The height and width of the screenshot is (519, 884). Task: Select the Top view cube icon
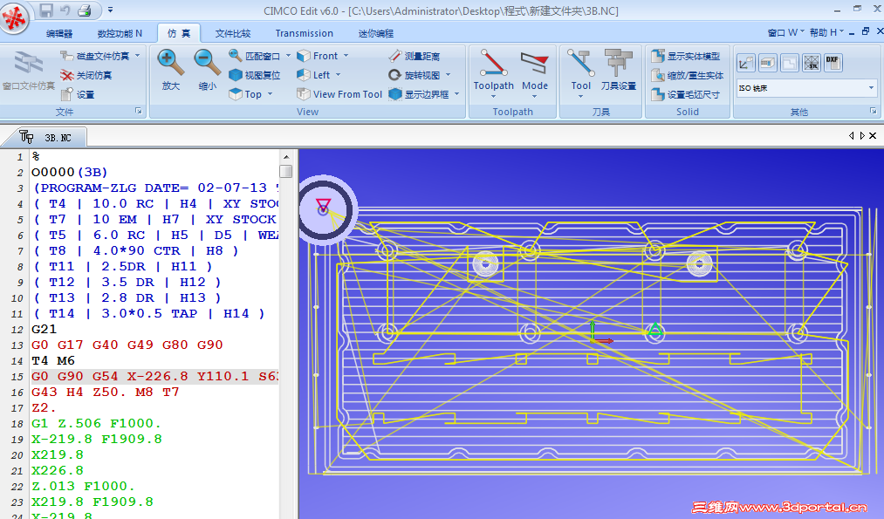235,93
